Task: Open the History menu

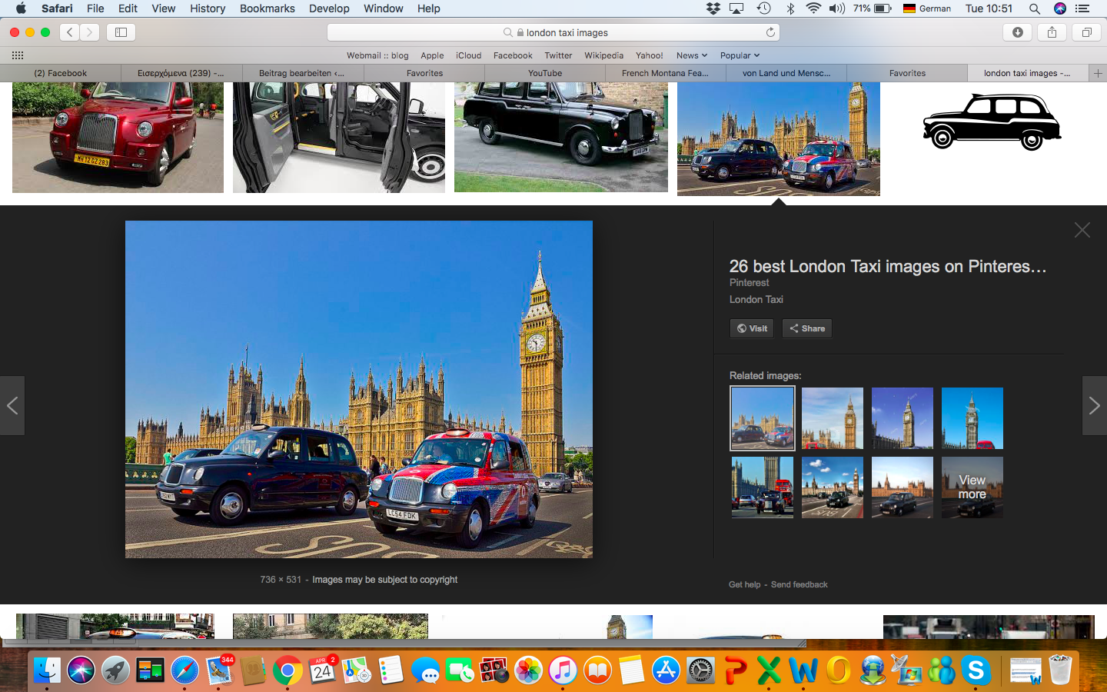Action: [x=208, y=8]
